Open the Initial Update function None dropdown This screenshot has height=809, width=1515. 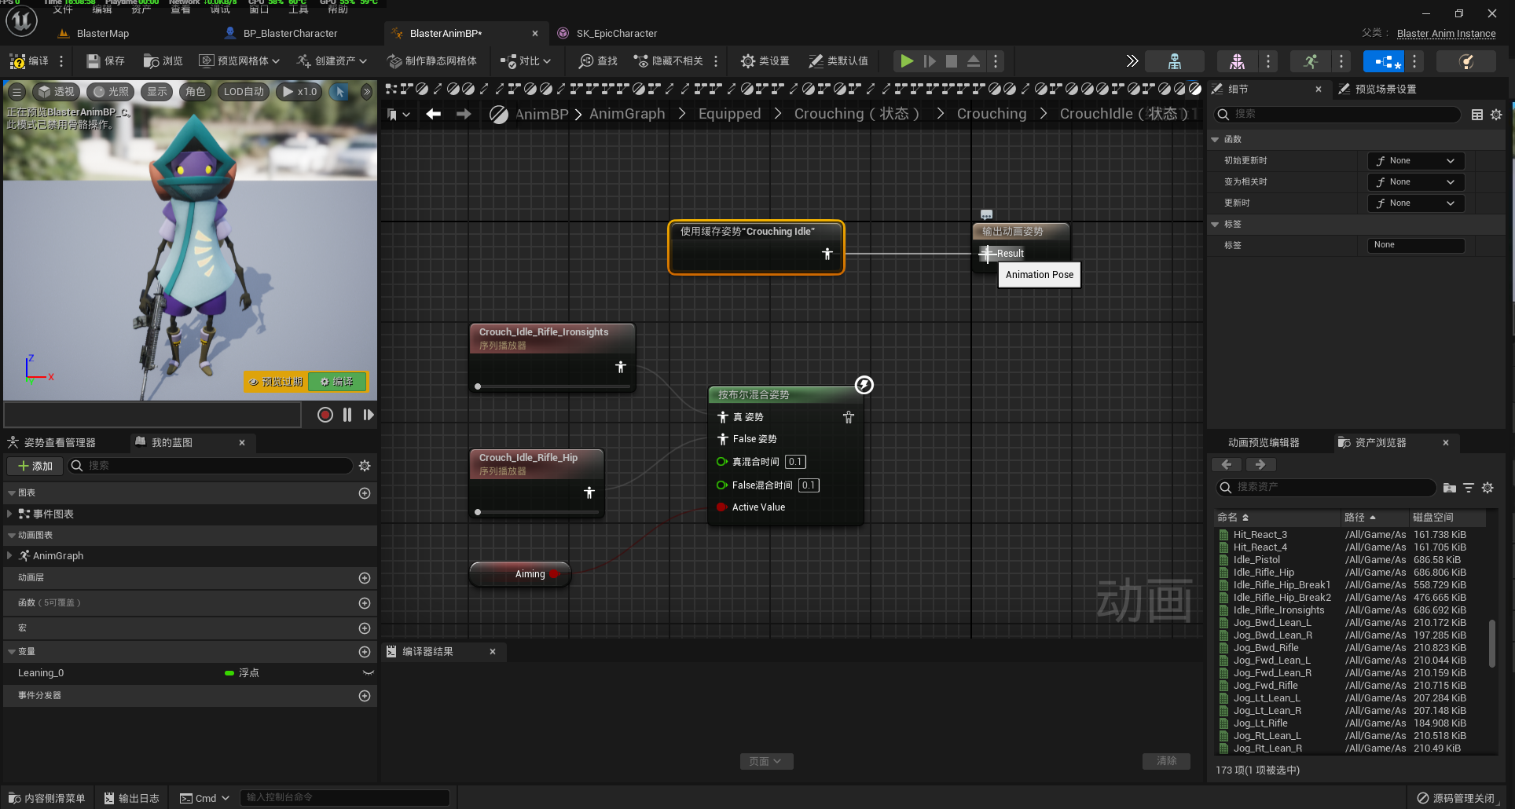coord(1416,161)
